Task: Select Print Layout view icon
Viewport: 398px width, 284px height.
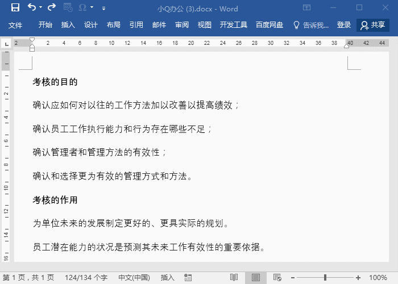Action: [256, 278]
